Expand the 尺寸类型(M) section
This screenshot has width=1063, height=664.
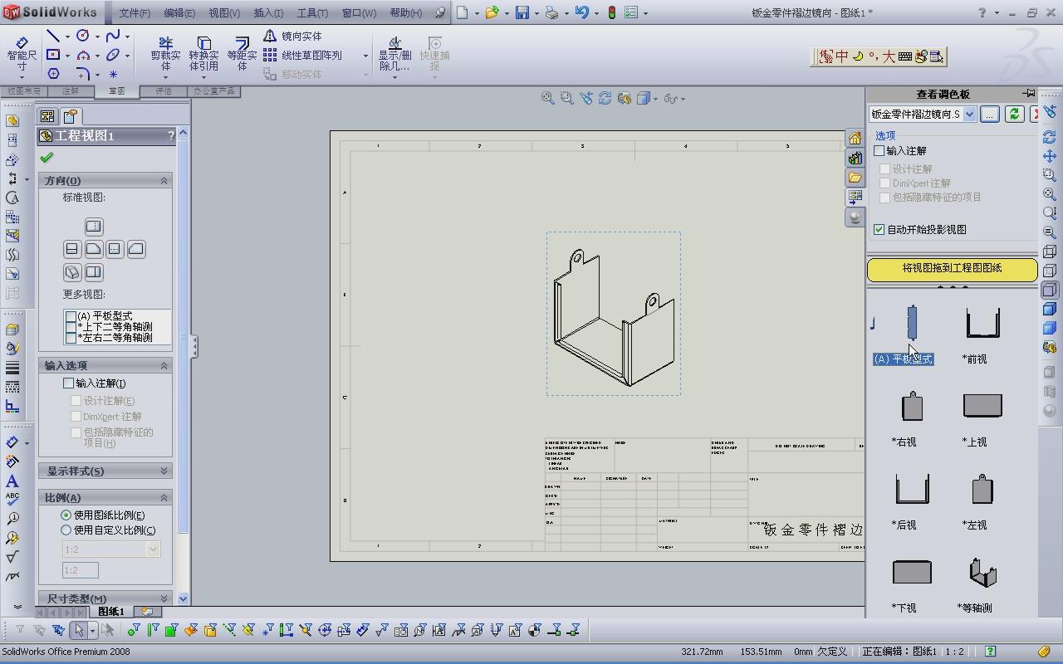[164, 598]
